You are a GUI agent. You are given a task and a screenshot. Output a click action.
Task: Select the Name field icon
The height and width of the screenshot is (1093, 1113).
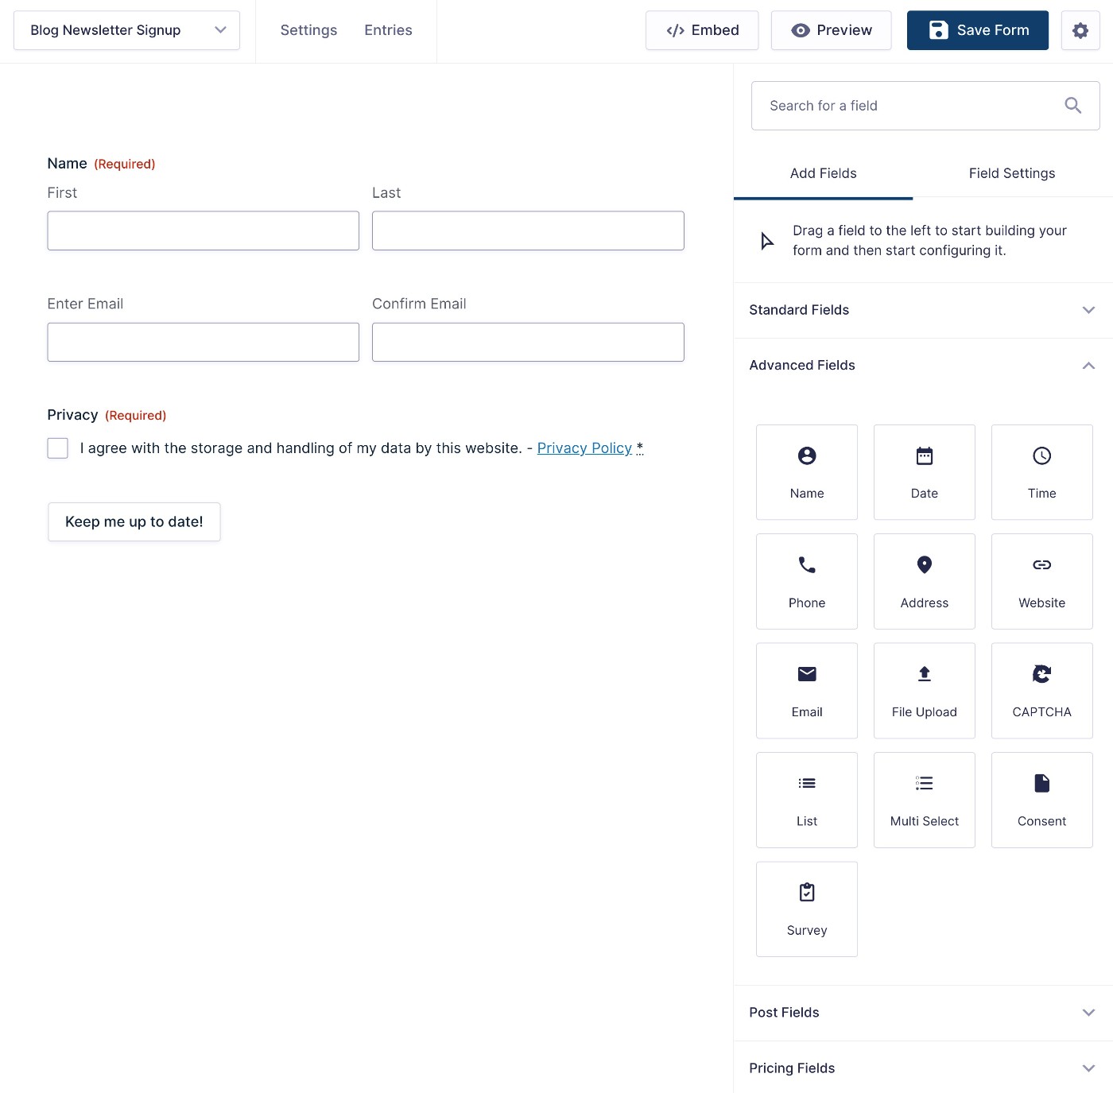806,471
